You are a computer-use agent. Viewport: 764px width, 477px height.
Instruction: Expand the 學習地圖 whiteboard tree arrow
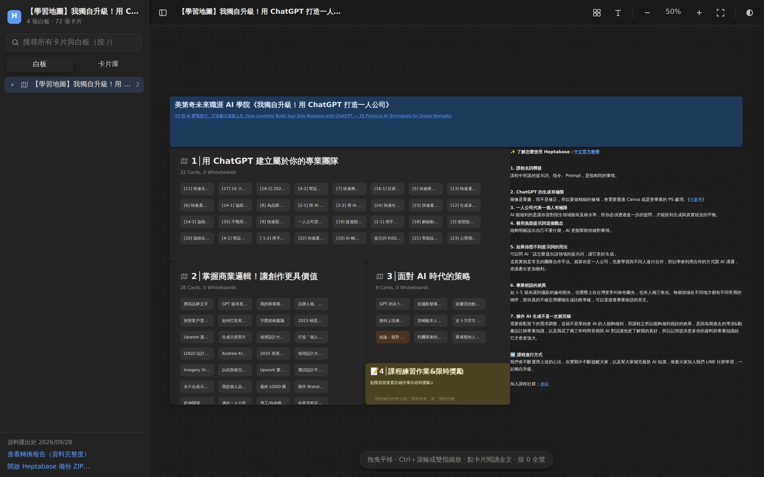(x=13, y=85)
